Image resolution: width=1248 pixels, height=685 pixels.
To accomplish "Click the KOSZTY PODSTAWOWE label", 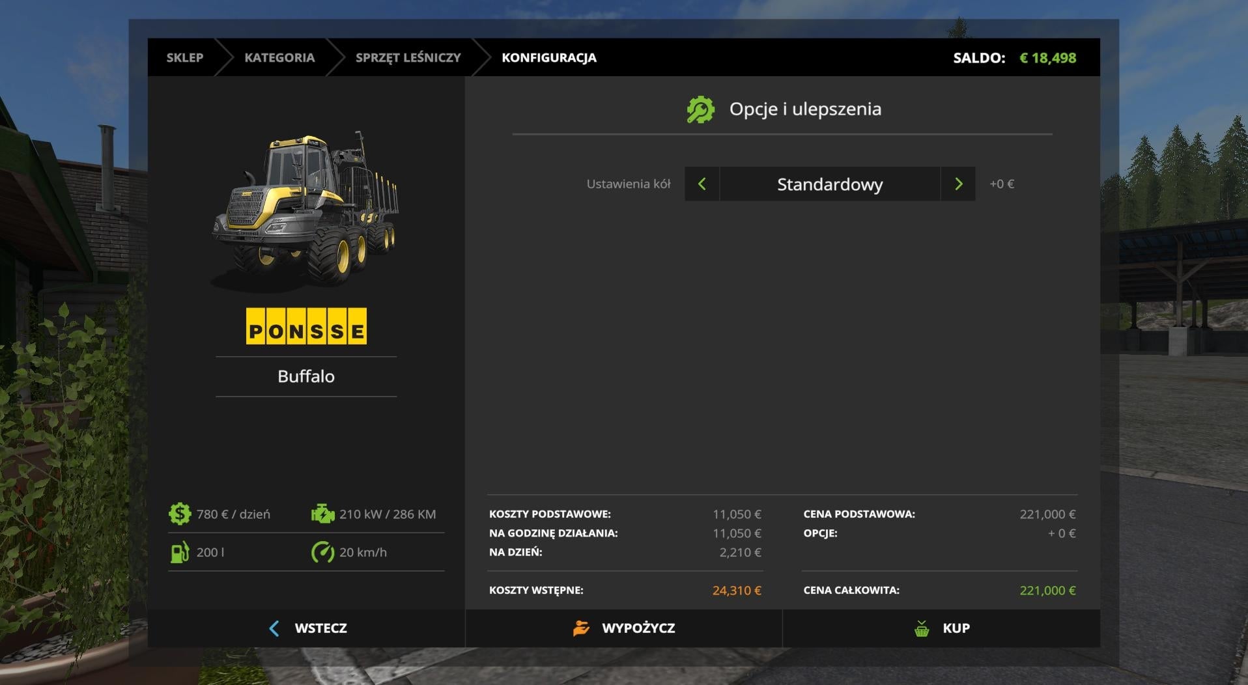I will point(550,514).
